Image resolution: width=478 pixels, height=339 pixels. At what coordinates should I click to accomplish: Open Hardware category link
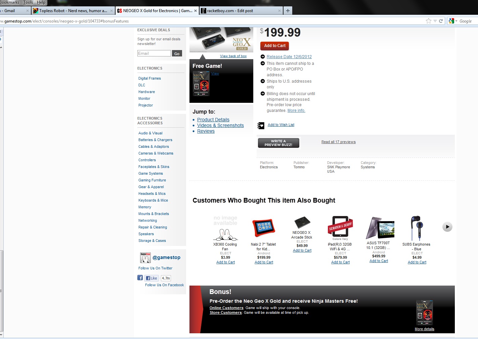(x=146, y=92)
